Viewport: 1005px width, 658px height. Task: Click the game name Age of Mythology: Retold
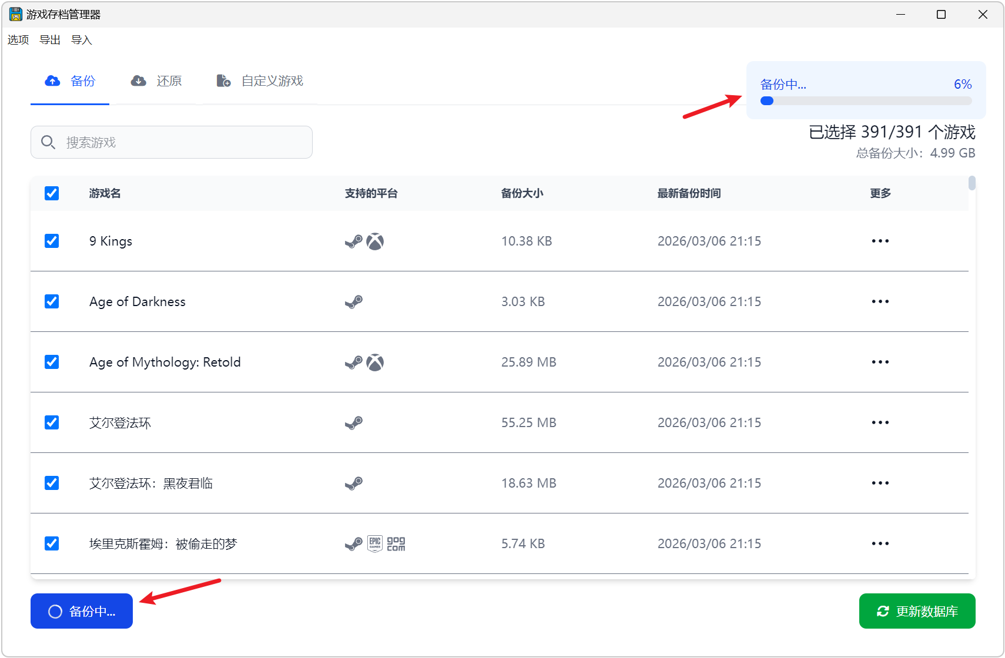pyautogui.click(x=165, y=362)
